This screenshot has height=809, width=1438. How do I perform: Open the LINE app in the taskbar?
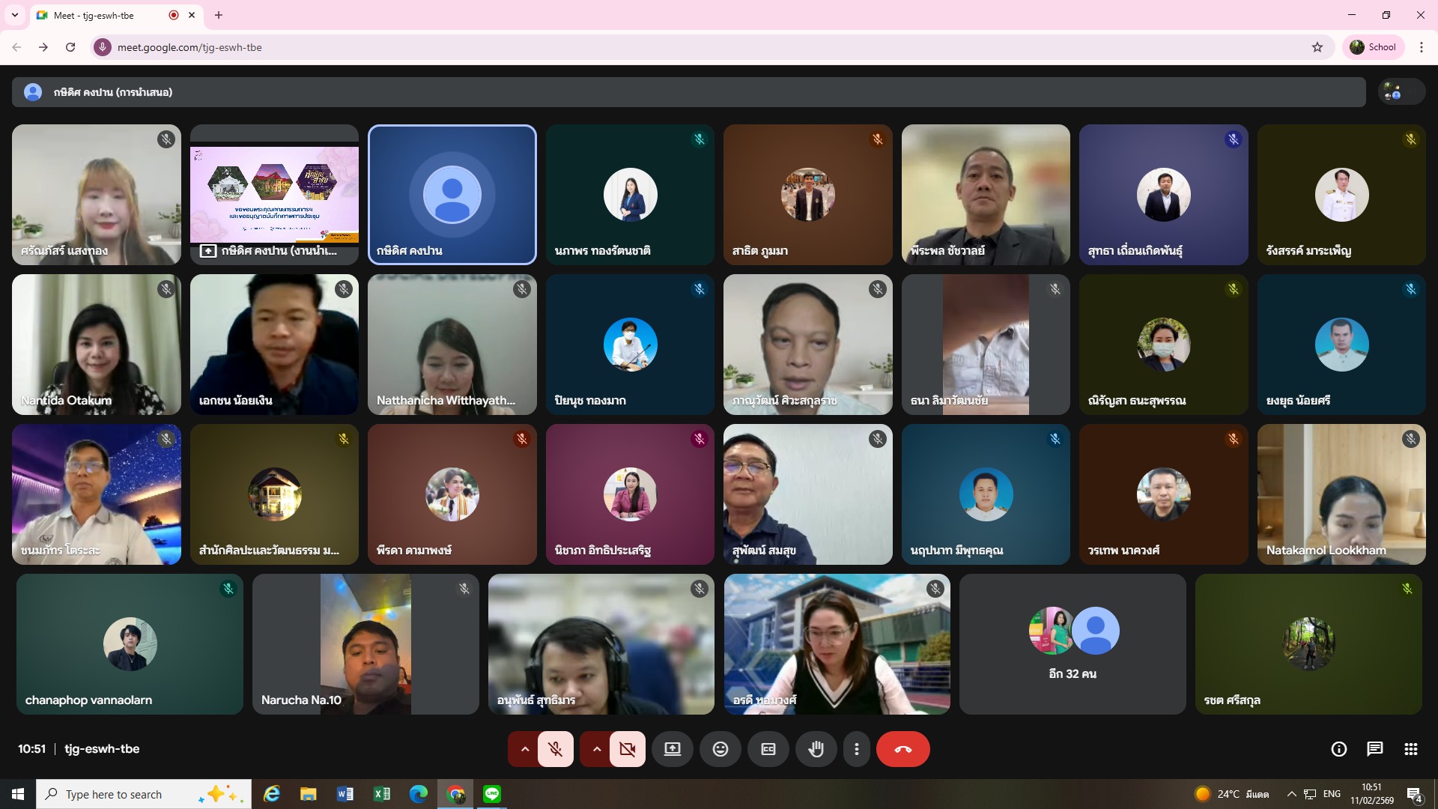[x=492, y=794]
